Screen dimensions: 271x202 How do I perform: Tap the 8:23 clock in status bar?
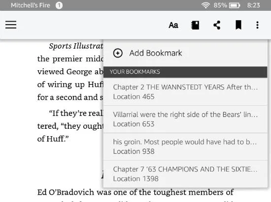click(x=253, y=5)
